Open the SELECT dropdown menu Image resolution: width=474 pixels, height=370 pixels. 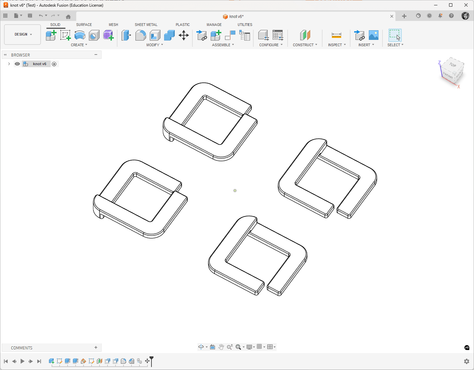pyautogui.click(x=395, y=45)
